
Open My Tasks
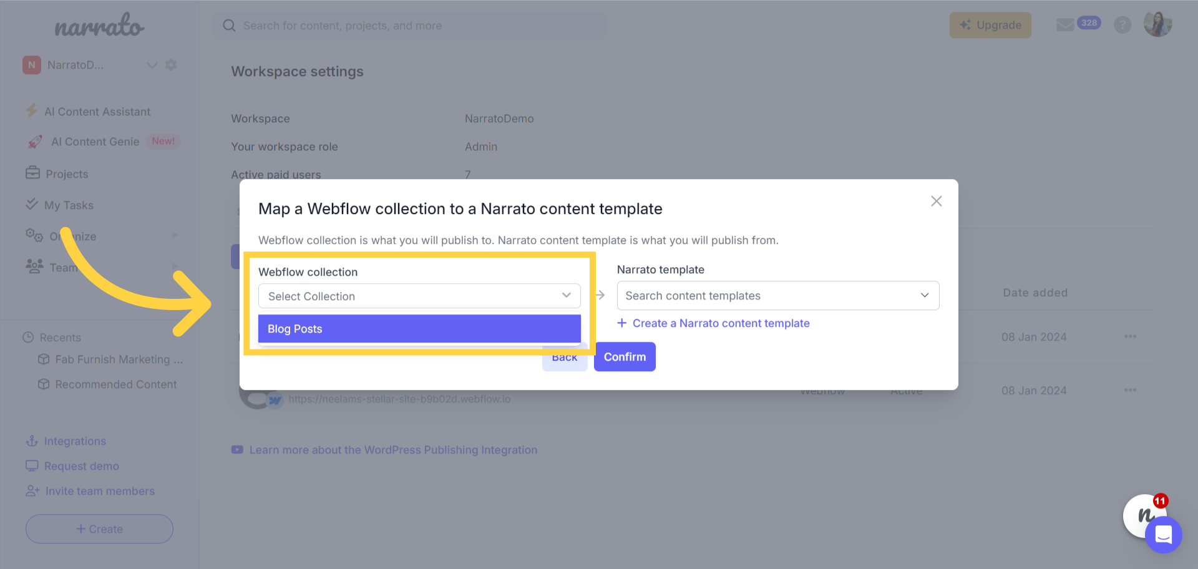(x=69, y=205)
